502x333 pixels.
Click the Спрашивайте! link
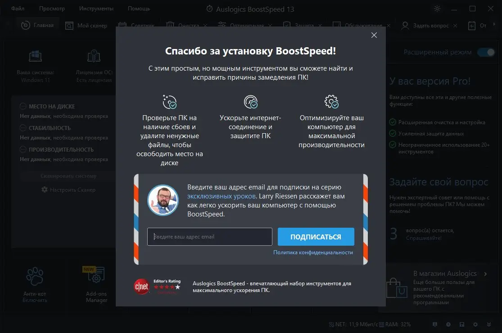pyautogui.click(x=424, y=238)
